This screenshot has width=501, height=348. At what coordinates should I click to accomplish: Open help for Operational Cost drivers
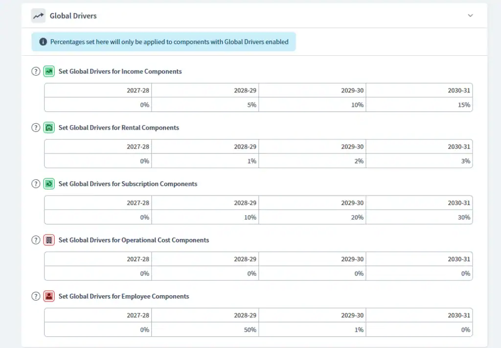36,240
